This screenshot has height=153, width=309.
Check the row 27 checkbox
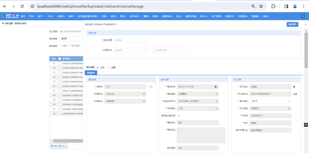coord(59,91)
